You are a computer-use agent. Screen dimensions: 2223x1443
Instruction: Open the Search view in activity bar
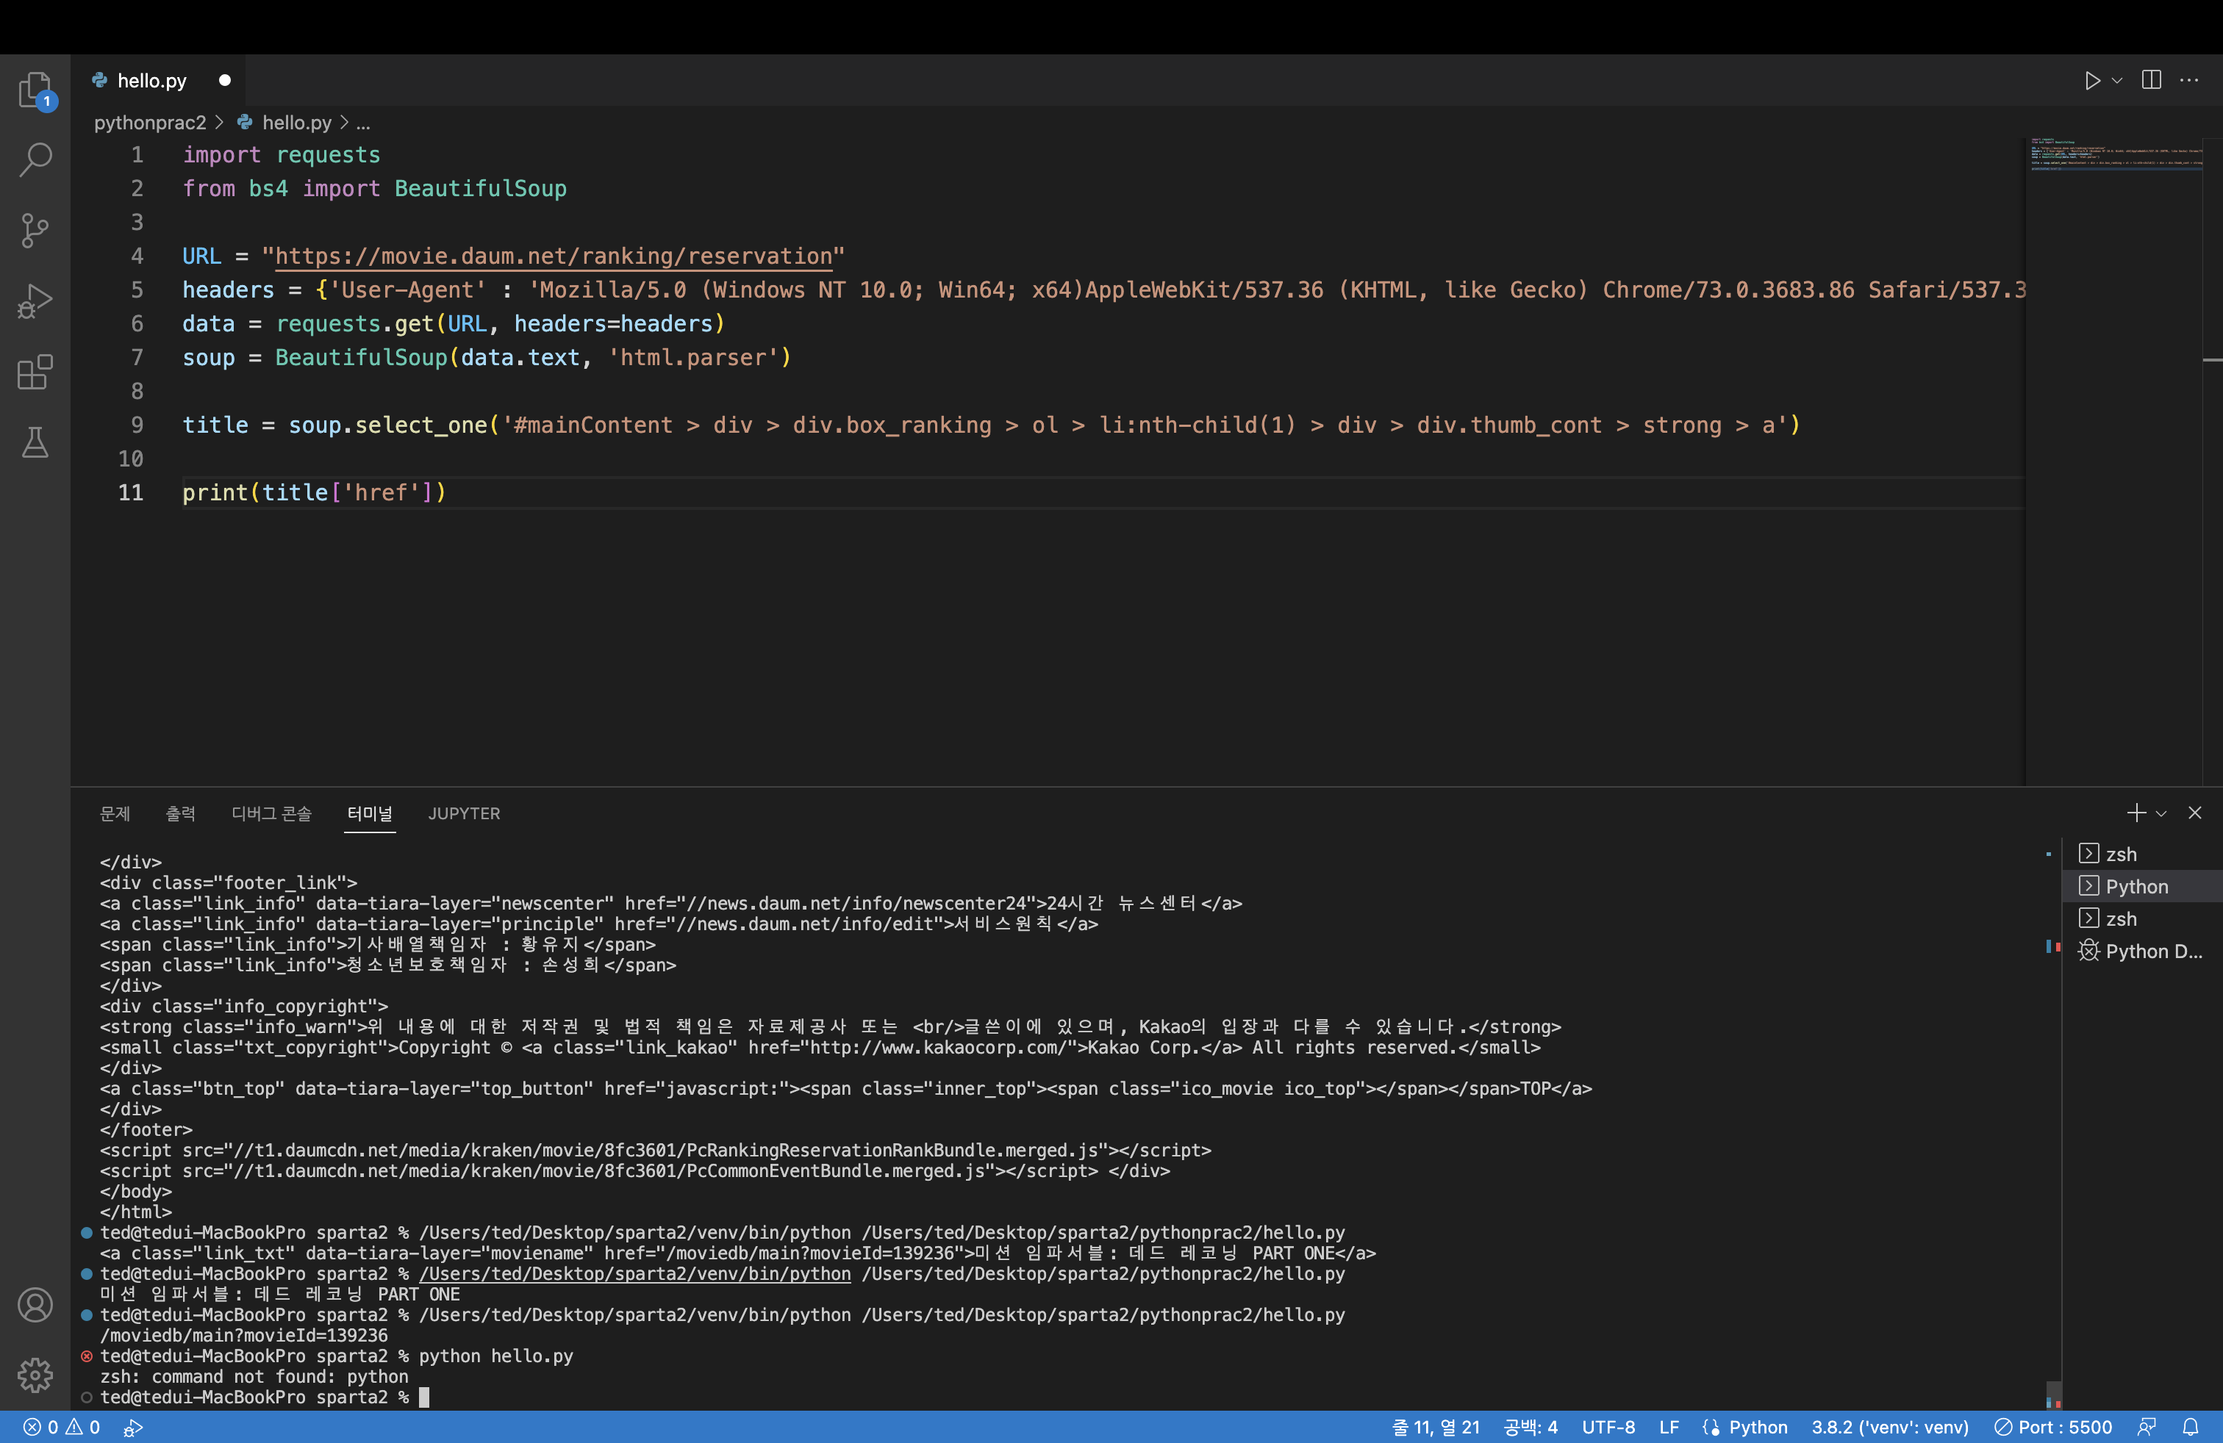(x=35, y=159)
